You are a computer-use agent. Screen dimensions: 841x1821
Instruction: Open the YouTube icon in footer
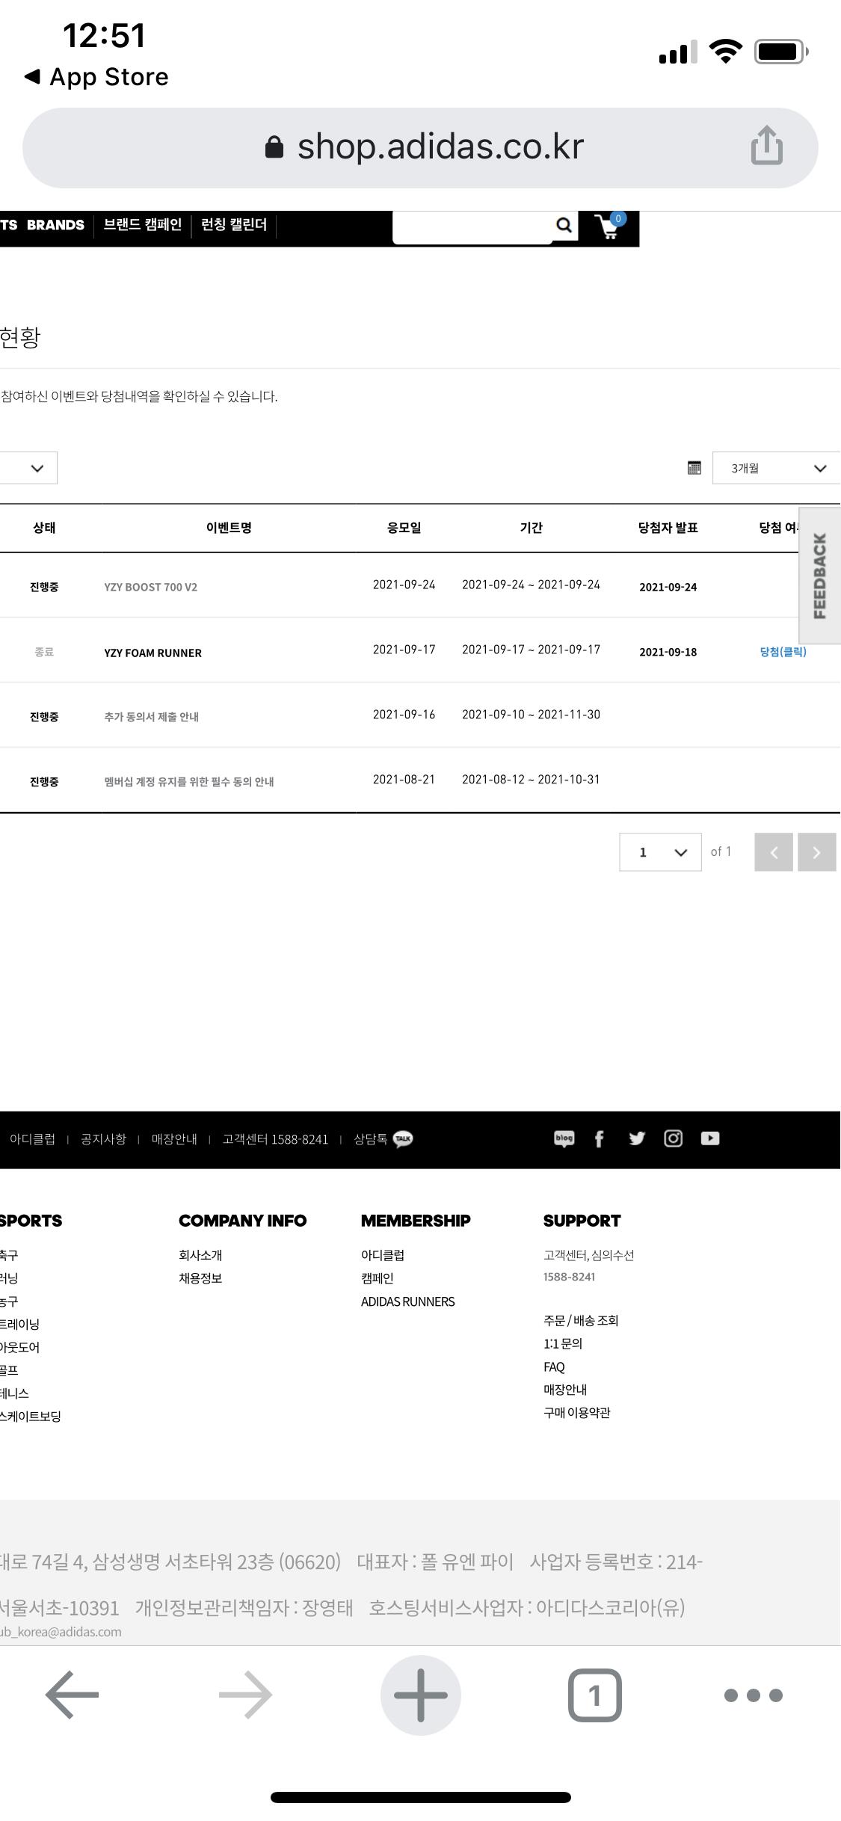[710, 1138]
